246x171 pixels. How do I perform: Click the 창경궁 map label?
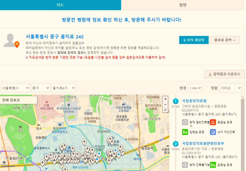pos(26,107)
